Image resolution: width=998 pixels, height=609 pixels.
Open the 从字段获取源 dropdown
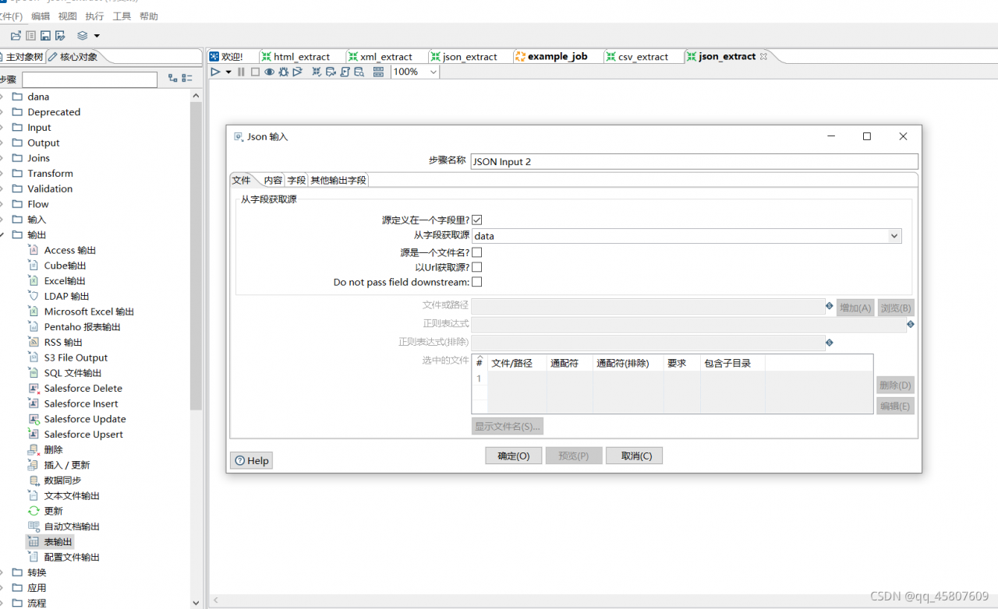894,236
